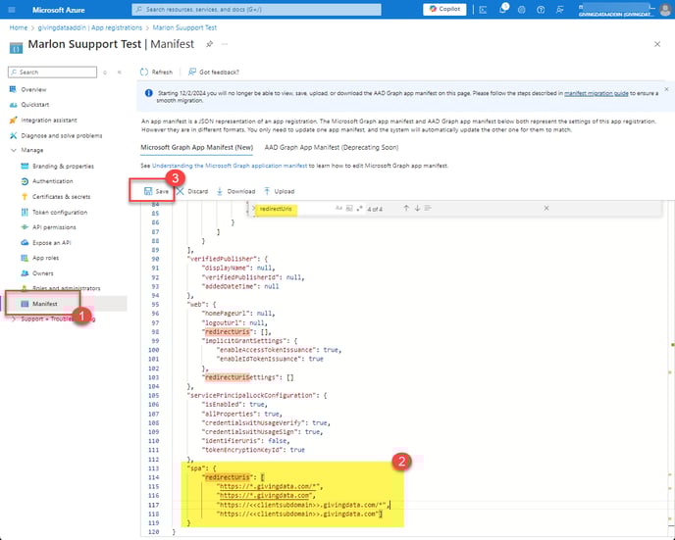The width and height of the screenshot is (675, 540).
Task: Open the more options ellipsis beside pin
Action: click(225, 44)
